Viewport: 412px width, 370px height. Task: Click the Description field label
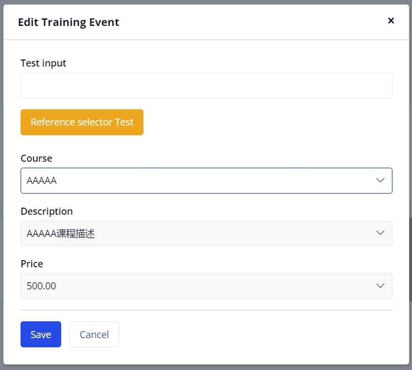point(47,211)
